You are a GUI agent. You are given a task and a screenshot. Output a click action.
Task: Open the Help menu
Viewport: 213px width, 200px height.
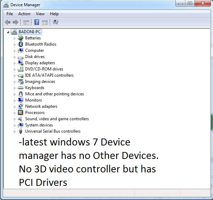pyautogui.click(x=54, y=14)
